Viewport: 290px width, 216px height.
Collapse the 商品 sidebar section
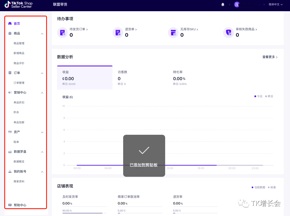[42, 33]
